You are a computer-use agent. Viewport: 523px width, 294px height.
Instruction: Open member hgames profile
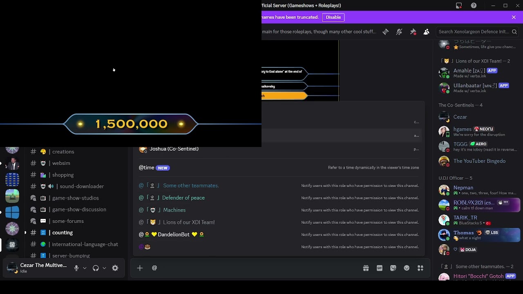click(478, 131)
